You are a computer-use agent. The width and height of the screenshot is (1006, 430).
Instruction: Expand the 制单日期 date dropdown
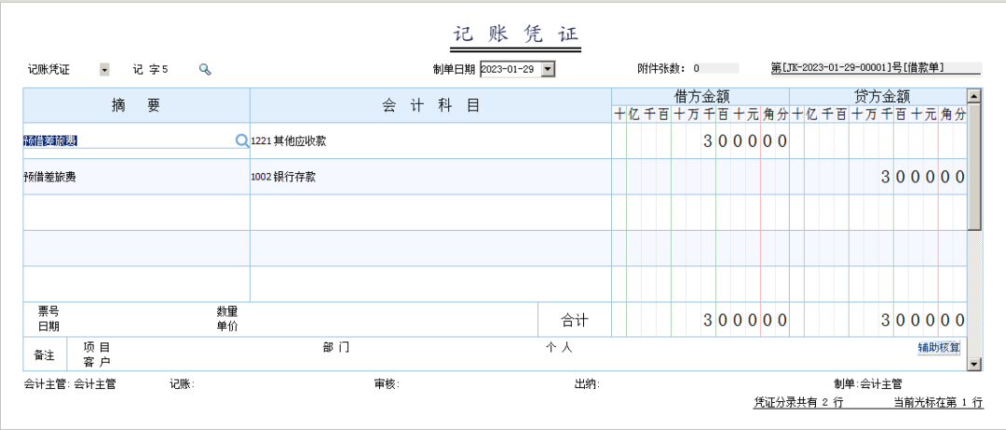coord(548,69)
